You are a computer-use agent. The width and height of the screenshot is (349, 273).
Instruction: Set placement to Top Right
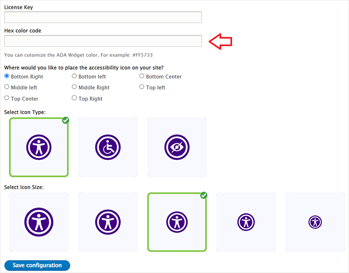pyautogui.click(x=74, y=98)
